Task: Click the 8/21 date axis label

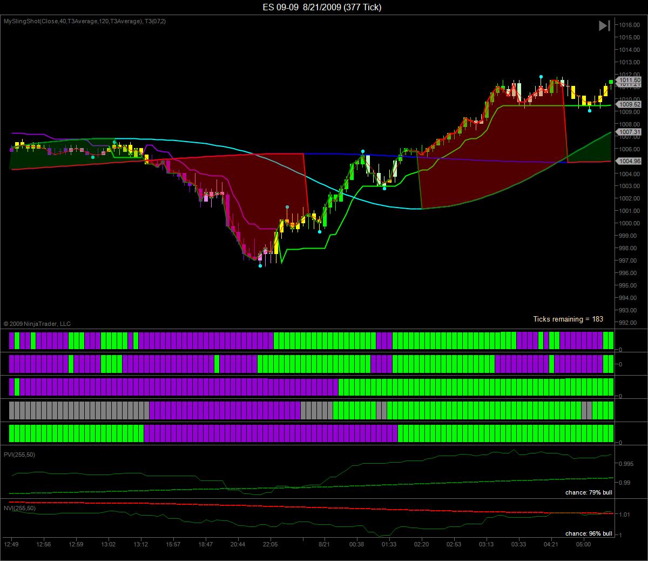Action: [x=324, y=544]
